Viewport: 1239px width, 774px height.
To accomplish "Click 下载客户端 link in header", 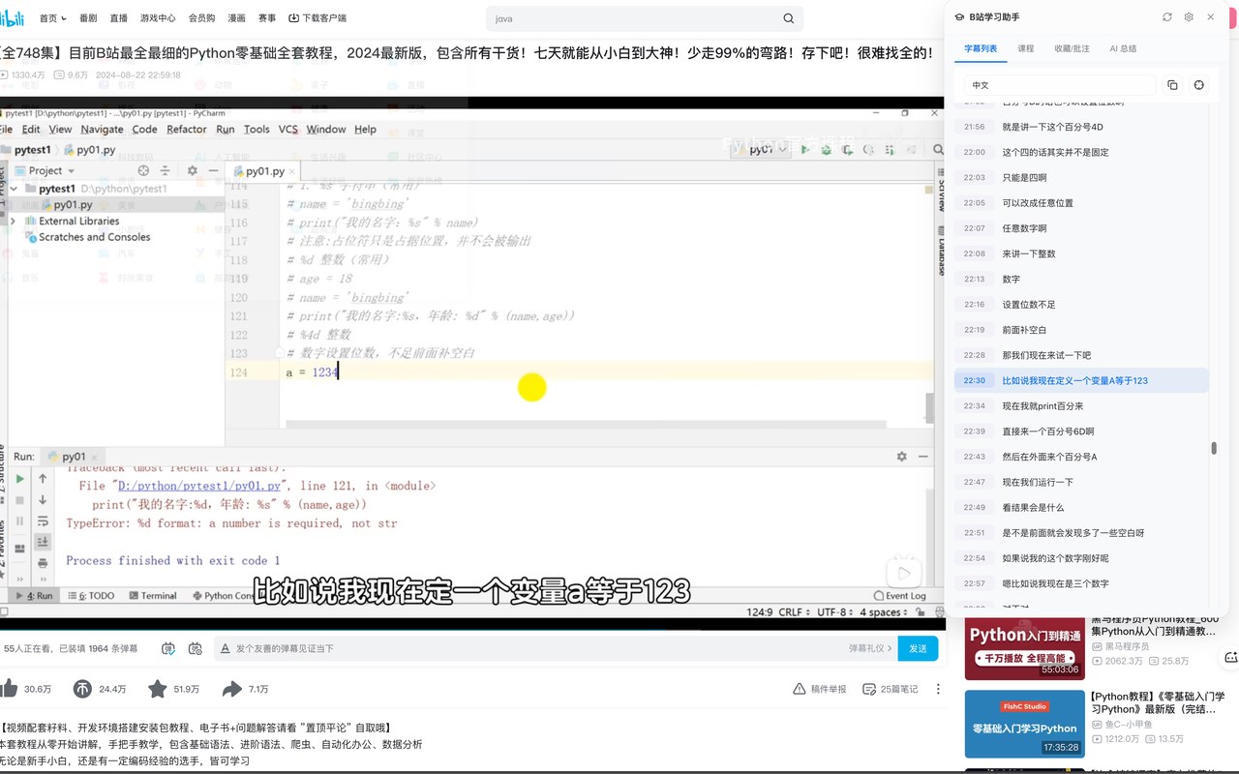I will (317, 18).
